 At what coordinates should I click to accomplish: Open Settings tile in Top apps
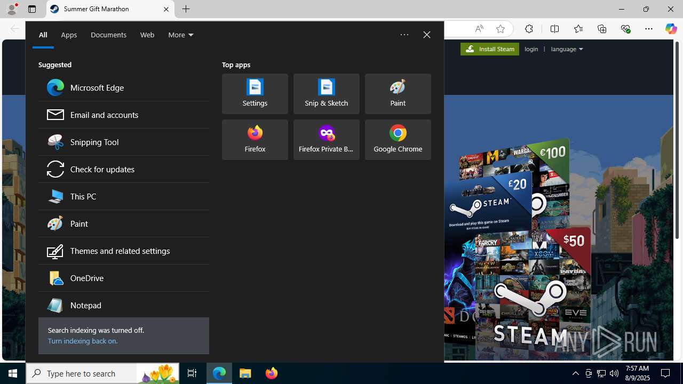255,94
